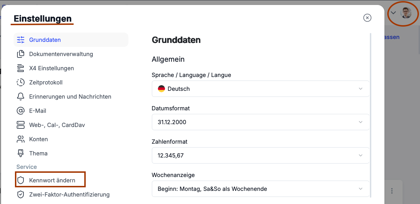Expand the Wochenanzeige dropdown
420x204 pixels.
(x=260, y=189)
